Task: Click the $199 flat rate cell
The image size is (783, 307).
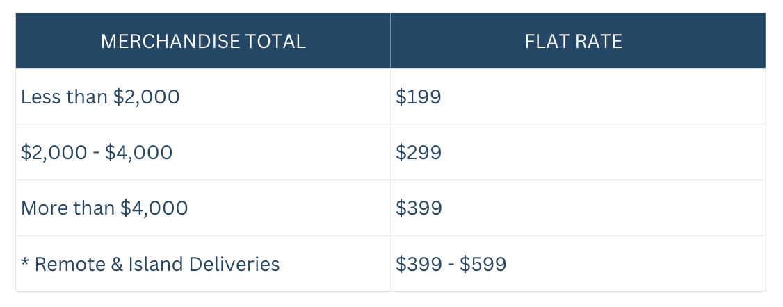Action: point(578,96)
